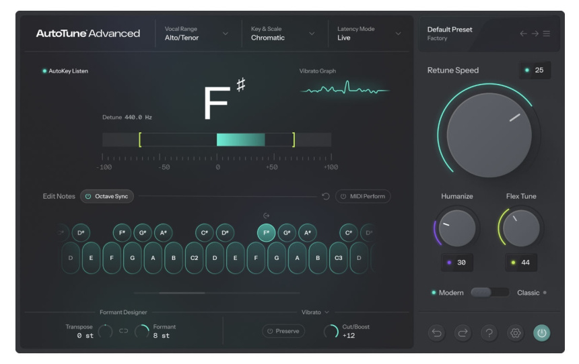Open the Vocal Range dropdown
Image resolution: width=579 pixels, height=364 pixels.
[197, 34]
